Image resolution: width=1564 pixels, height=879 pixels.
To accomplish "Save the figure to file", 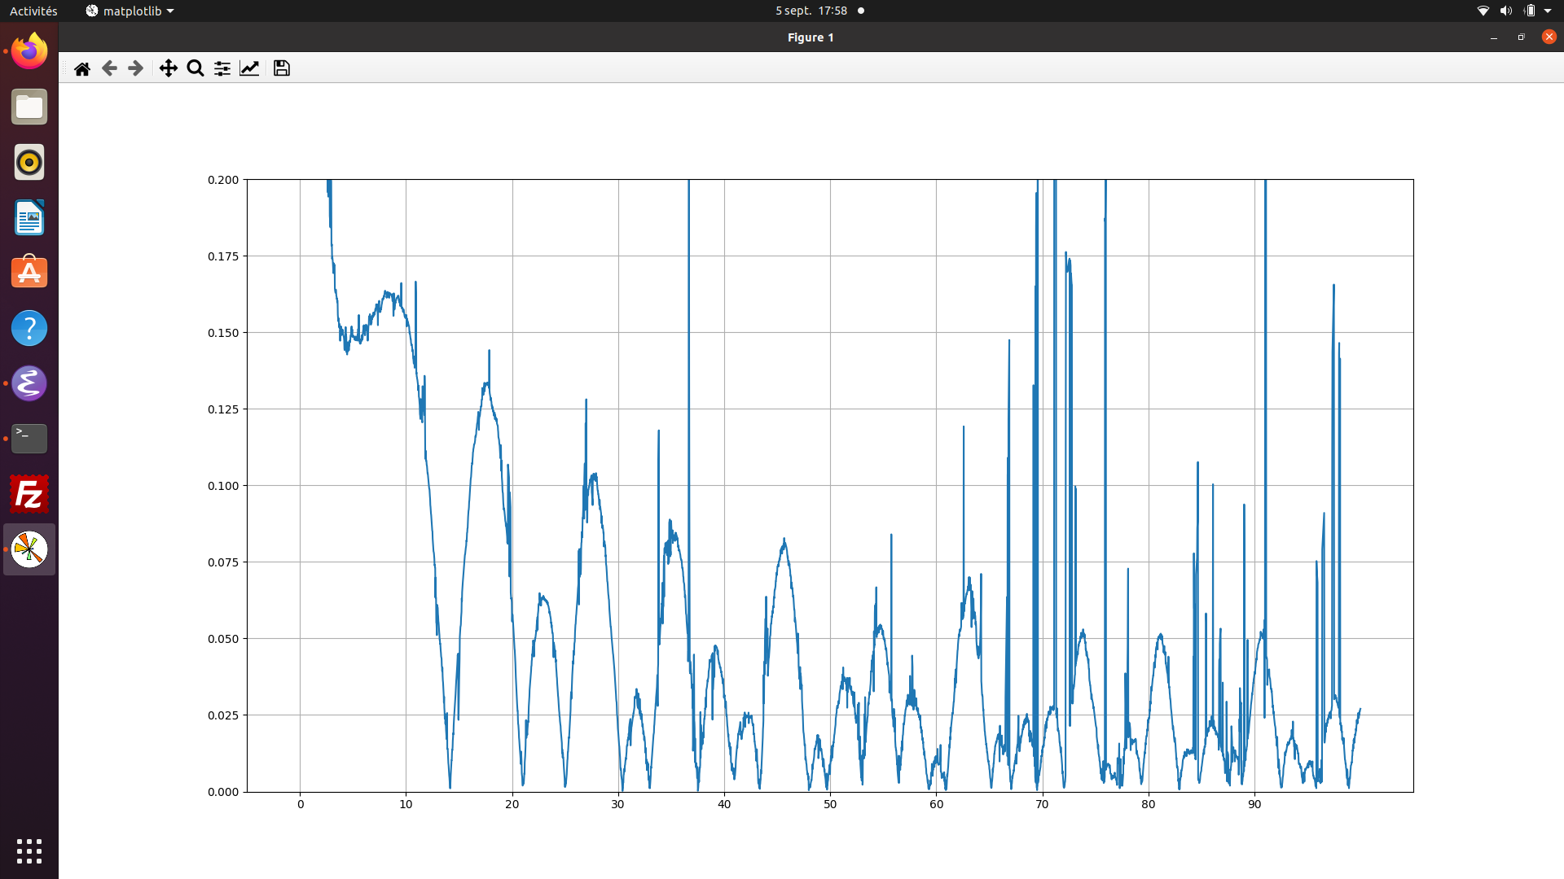I will [282, 68].
